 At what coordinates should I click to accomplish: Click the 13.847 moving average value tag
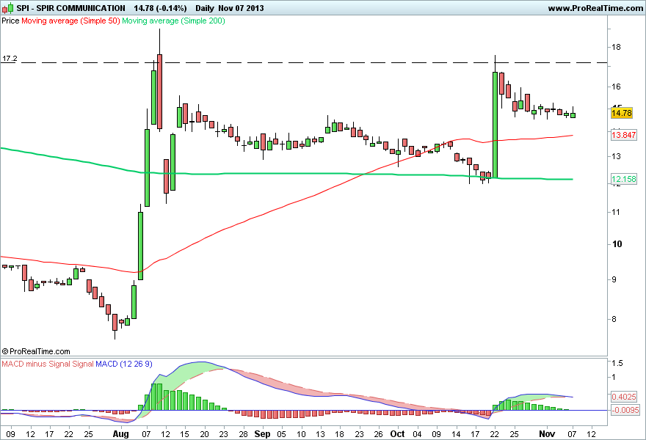point(624,135)
